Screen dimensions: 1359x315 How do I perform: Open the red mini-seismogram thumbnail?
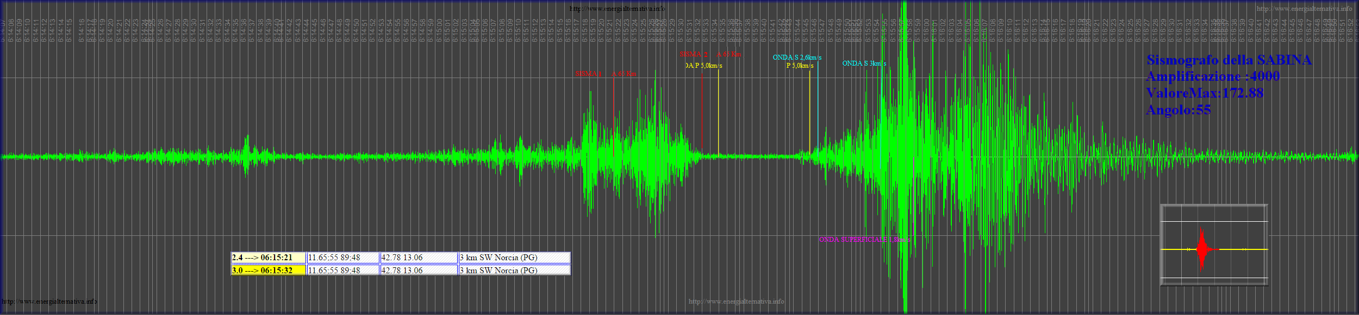click(1214, 245)
